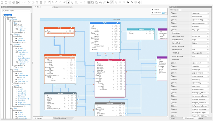This screenshot has width=213, height=135.
Task: Expand the space-owner relationship row
Action: (172, 63)
